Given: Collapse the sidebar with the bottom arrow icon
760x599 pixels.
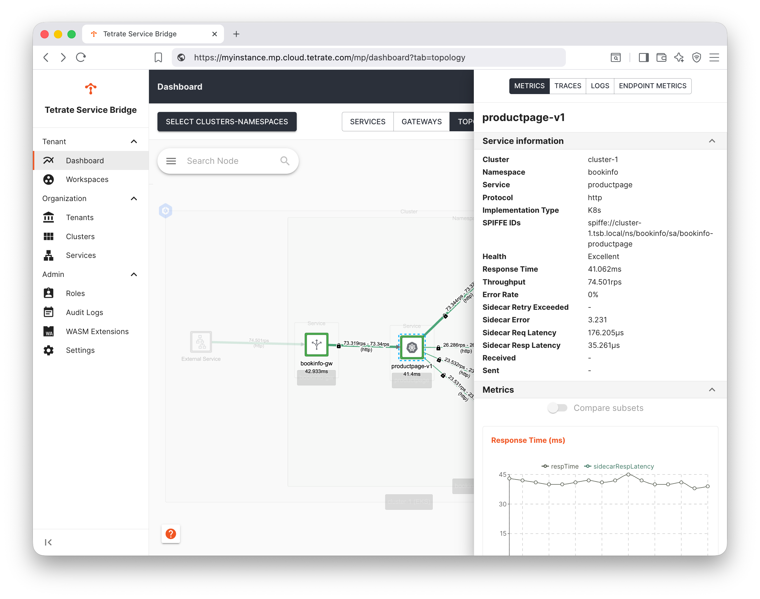Looking at the screenshot, I should [x=48, y=542].
